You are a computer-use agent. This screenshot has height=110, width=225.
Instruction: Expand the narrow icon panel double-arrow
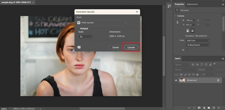point(171,1)
